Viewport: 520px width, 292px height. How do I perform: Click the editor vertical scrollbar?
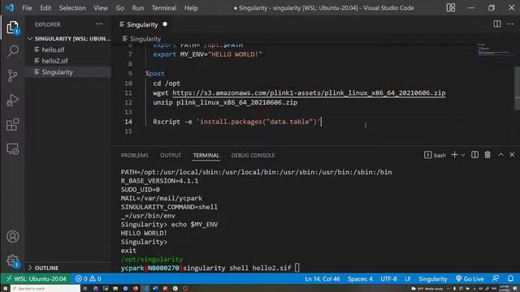pyautogui.click(x=517, y=88)
